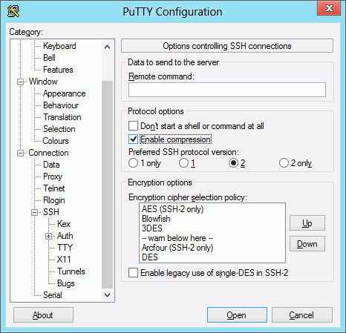
Task: Select Blowfish in the cipher list
Action: click(156, 219)
